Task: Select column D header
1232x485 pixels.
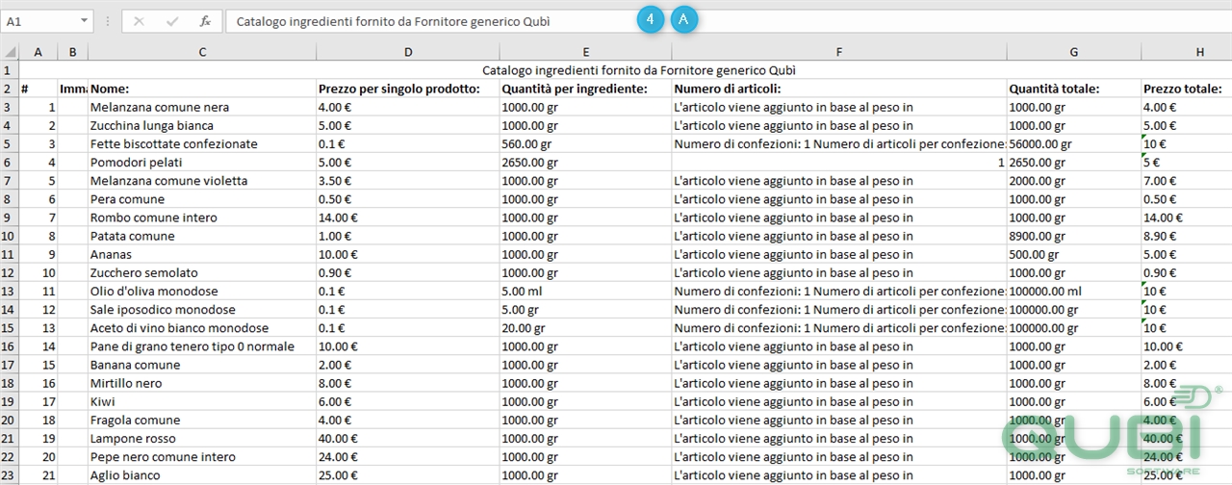Action: pyautogui.click(x=408, y=52)
